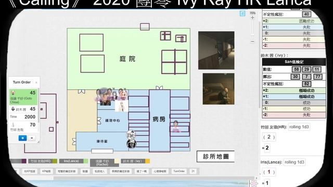333x187 pixels.
Task: Click the page toolbar icon at top right of map
Action: [x=242, y=14]
